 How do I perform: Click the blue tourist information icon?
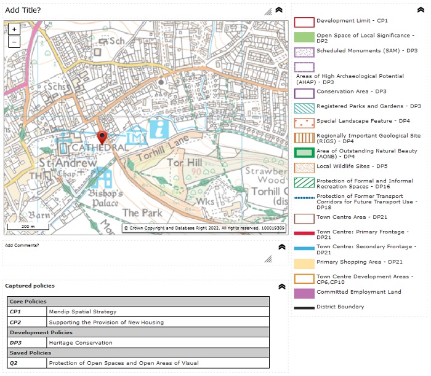(159, 130)
